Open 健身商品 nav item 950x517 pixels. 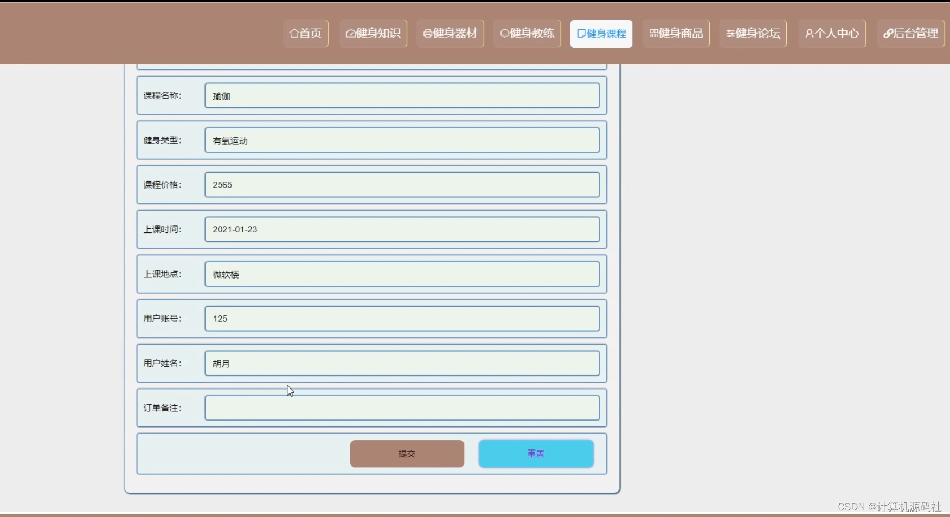point(676,34)
